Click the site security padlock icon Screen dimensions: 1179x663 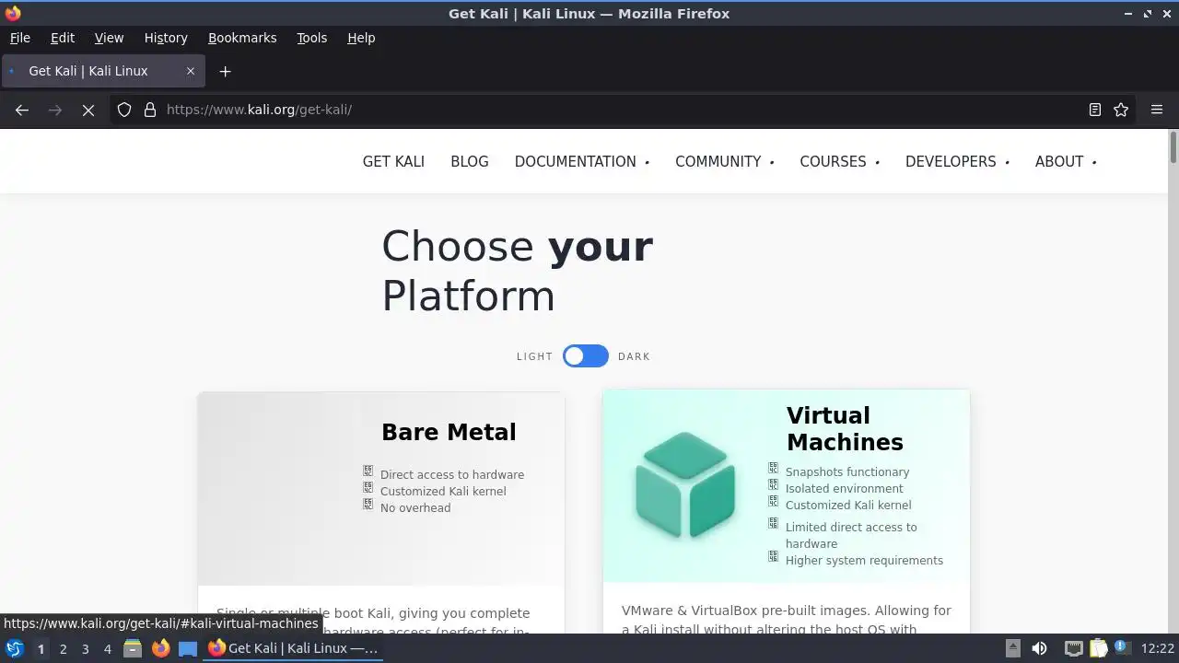click(x=150, y=110)
